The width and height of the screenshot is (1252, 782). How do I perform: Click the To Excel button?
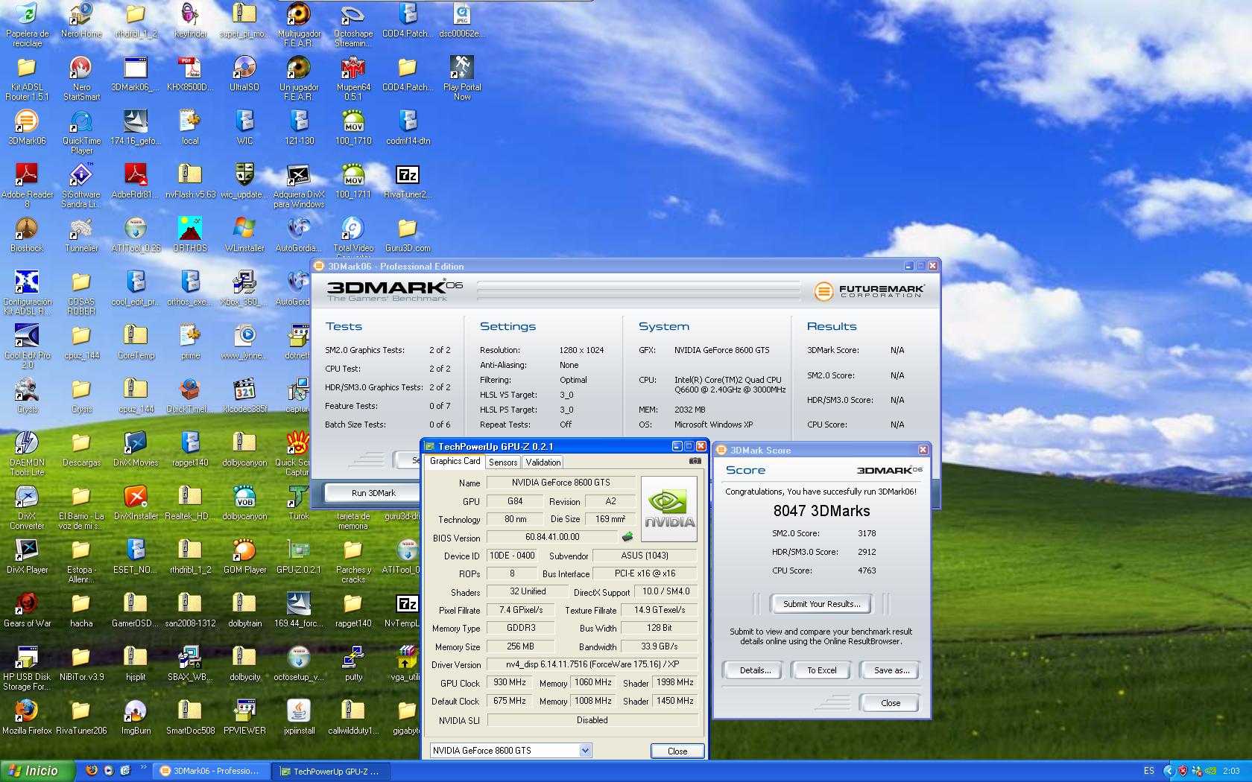(x=822, y=670)
